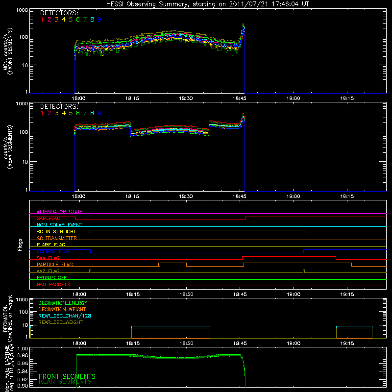Image resolution: width=392 pixels, height=392 pixels.
Task: Click the DECIMATION_ENERGY legend entry
Action: (x=63, y=303)
